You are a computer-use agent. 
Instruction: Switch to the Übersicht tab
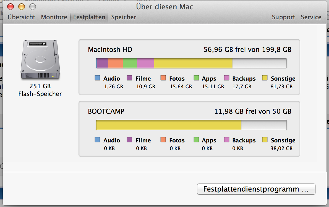pyautogui.click(x=22, y=17)
